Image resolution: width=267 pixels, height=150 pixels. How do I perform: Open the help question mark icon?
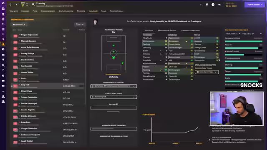coord(213,5)
